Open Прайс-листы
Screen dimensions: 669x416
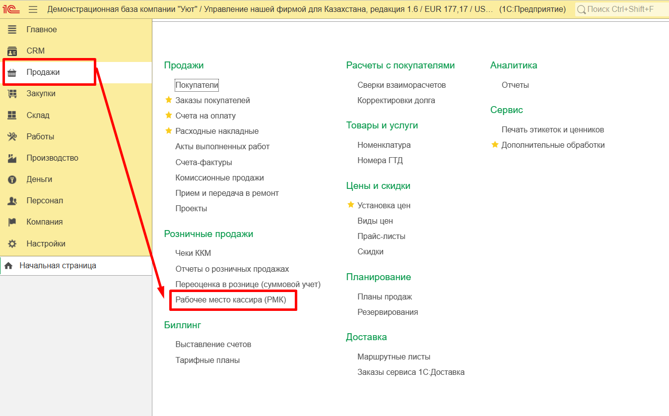[x=381, y=237]
